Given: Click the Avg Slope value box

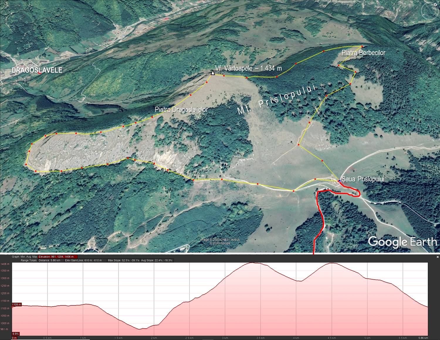Looking at the screenshot, I should (157, 260).
